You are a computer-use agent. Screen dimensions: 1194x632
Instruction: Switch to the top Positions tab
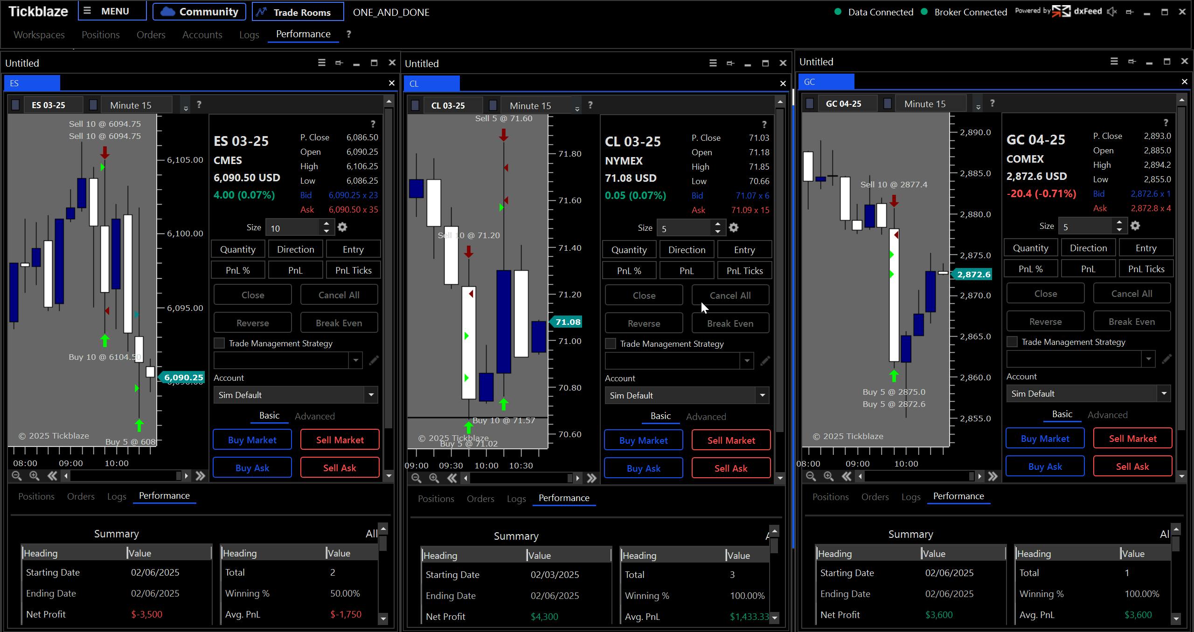(x=101, y=34)
